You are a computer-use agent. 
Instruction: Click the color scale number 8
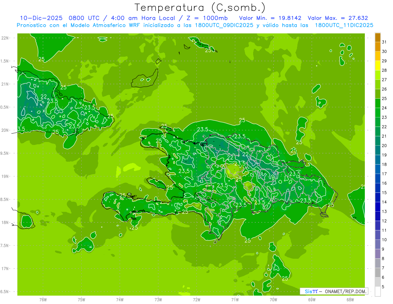[x=383, y=258]
